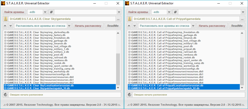
Task: Click the scrollbar thumb in Clear Sky list
Action: click(118, 69)
